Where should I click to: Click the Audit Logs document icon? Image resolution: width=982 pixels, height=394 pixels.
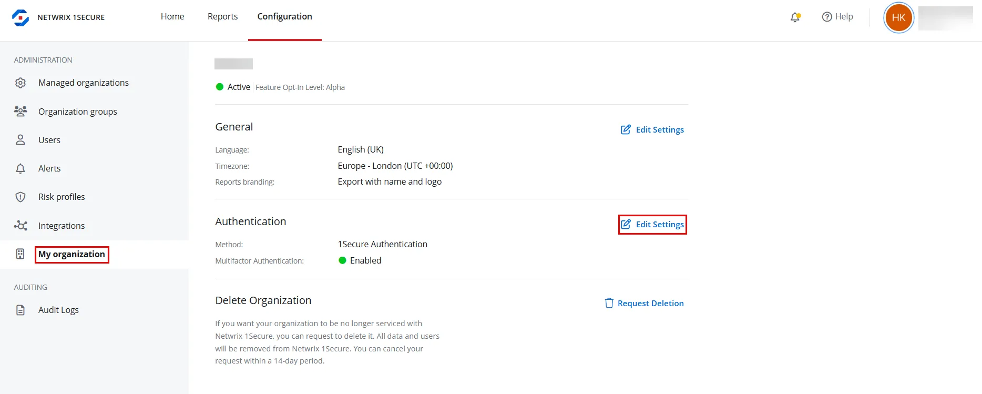21,310
